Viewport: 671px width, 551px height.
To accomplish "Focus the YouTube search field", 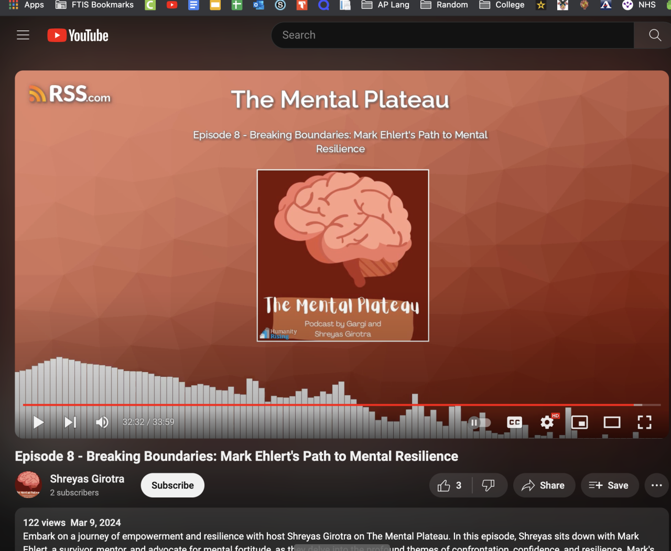I will point(452,35).
